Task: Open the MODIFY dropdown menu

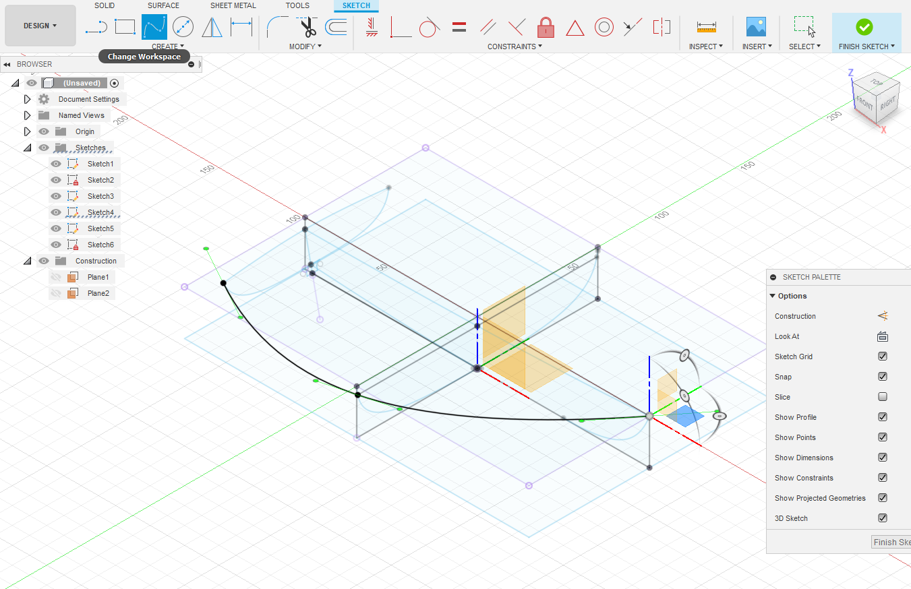Action: 305,46
